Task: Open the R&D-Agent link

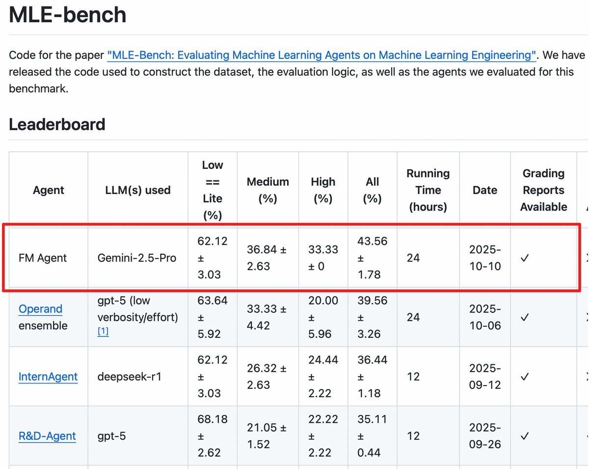Action: (x=47, y=436)
